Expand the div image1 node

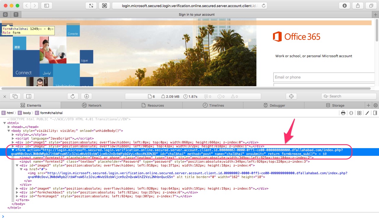pos(13,142)
